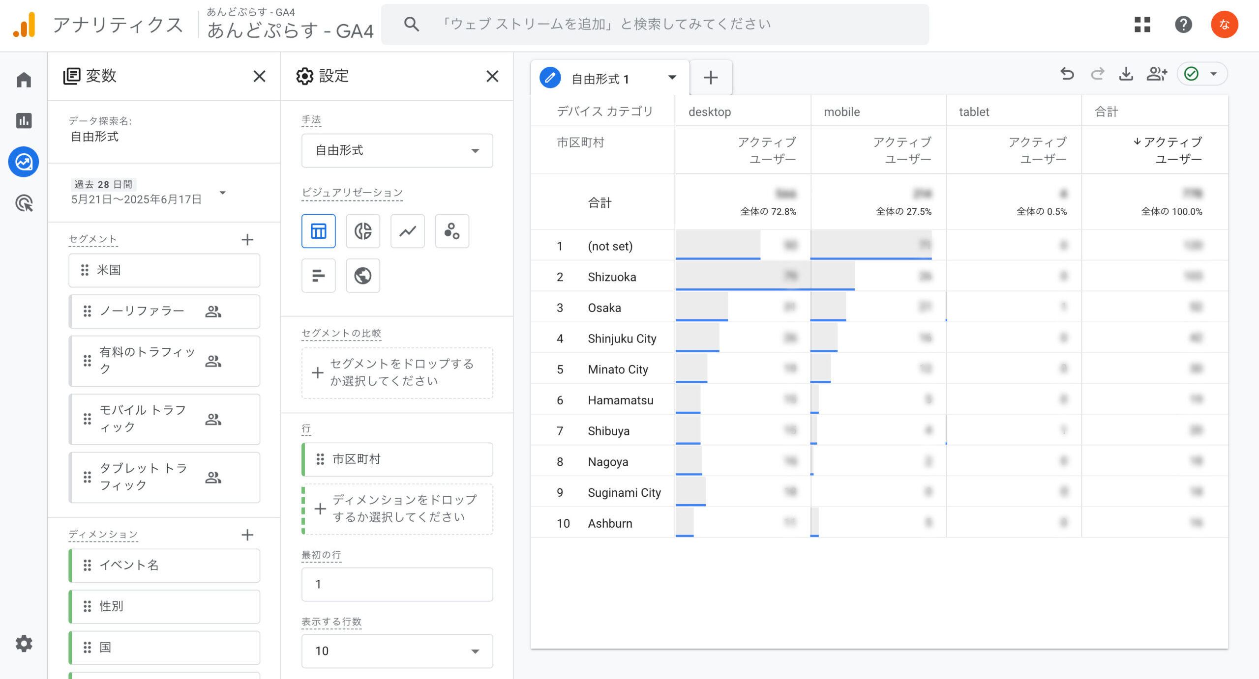The width and height of the screenshot is (1259, 679).
Task: Click the 最初の行 input field
Action: click(397, 584)
